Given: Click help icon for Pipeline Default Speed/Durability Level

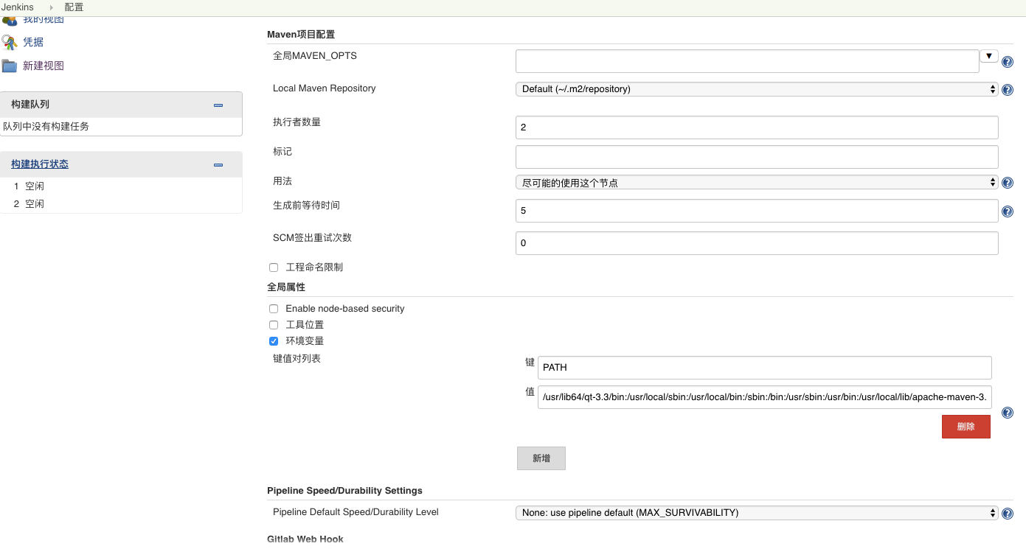Looking at the screenshot, I should (x=1008, y=514).
